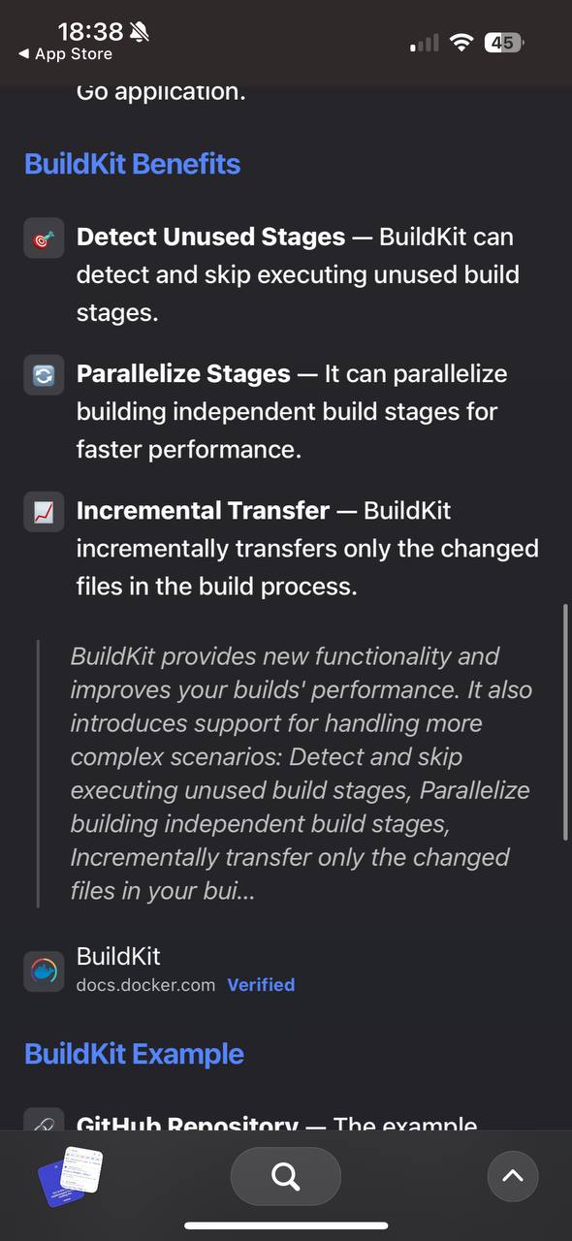The height and width of the screenshot is (1241, 572).
Task: Tap the chart icon beside Incremental Transfer
Action: (44, 511)
